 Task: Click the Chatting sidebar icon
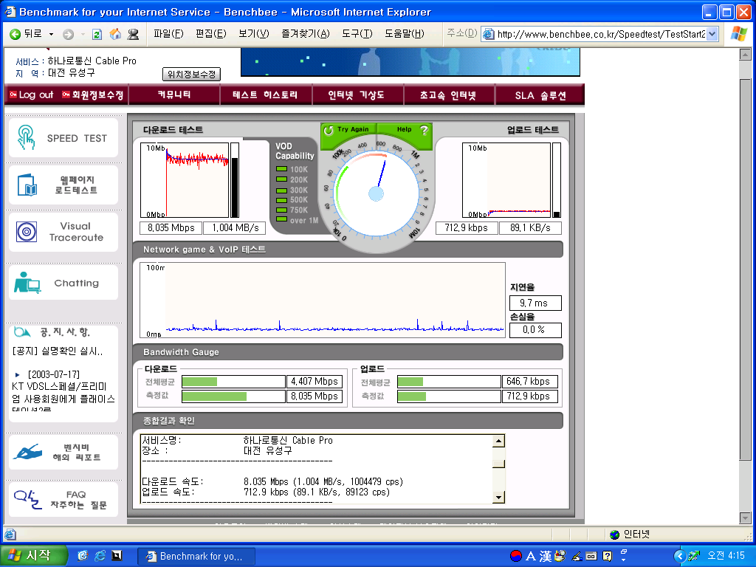pyautogui.click(x=27, y=283)
